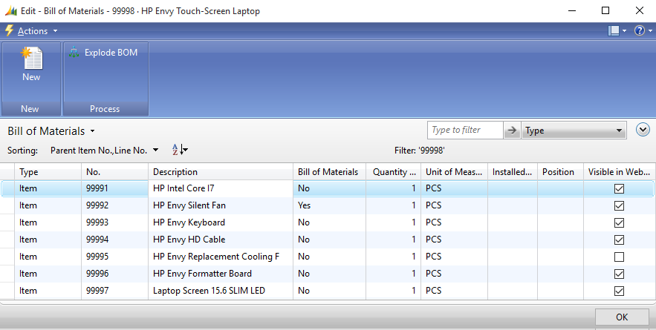
Task: Click the Visible in Web... column header
Action: point(619,172)
